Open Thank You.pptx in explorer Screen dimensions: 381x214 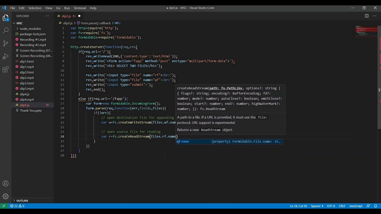tap(33, 110)
